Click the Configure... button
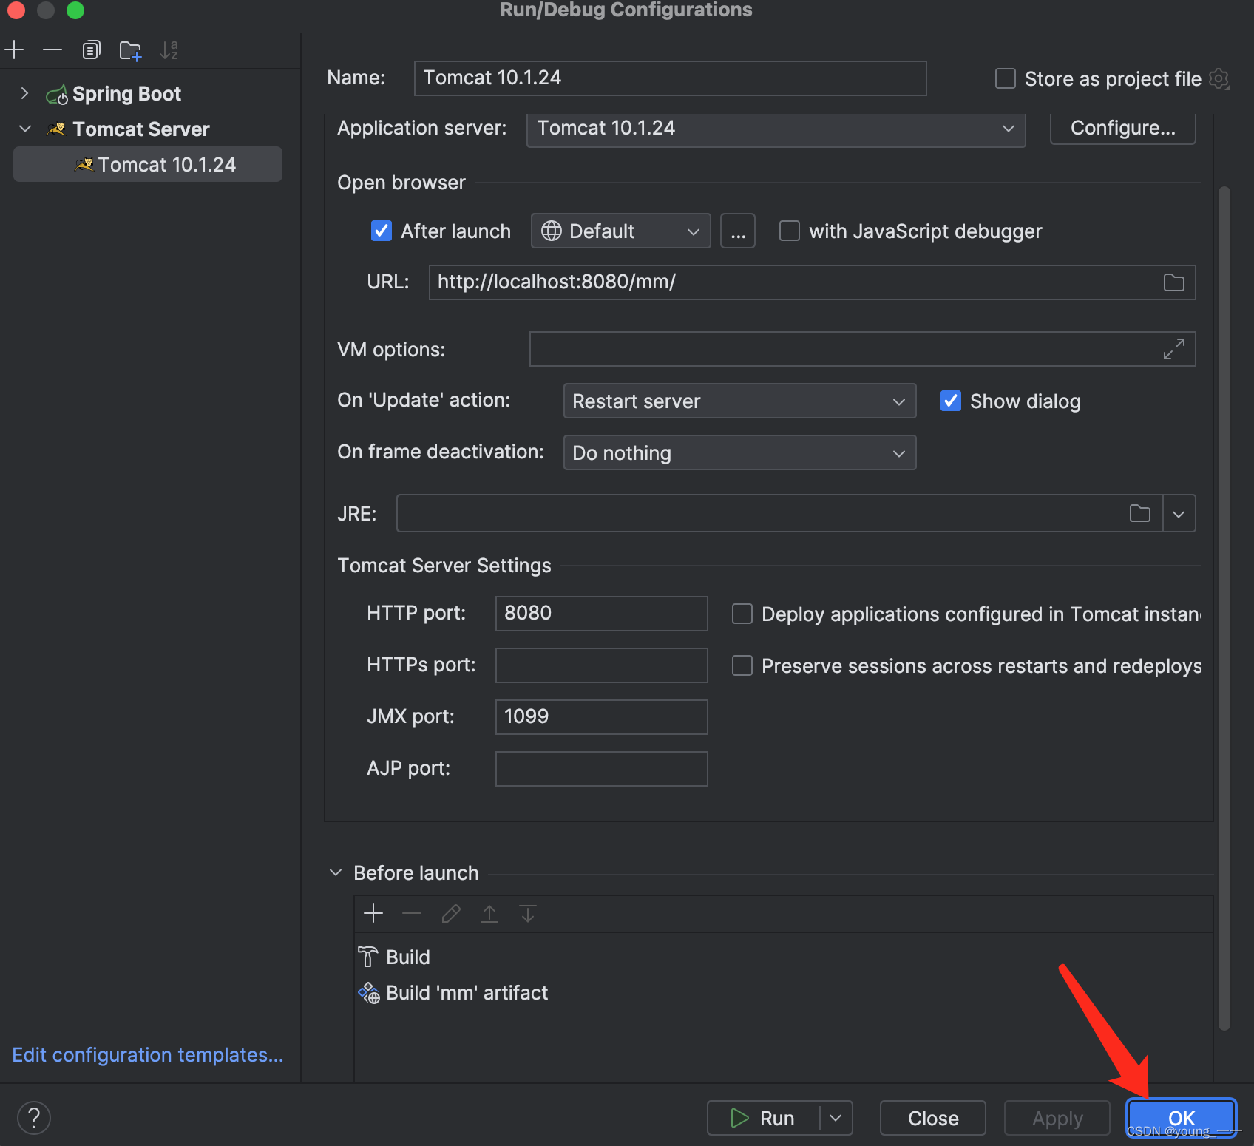Screen dimensions: 1254x1146 tap(1122, 128)
